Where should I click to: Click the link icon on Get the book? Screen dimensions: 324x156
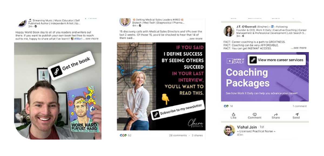click(56, 72)
